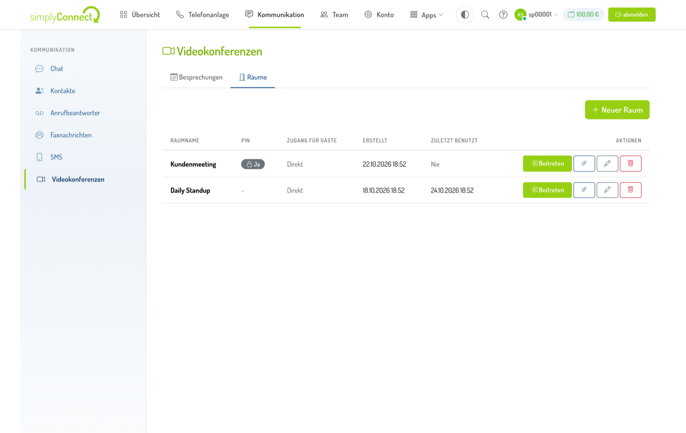The width and height of the screenshot is (686, 433).
Task: Open the help question mark icon
Action: (x=503, y=15)
